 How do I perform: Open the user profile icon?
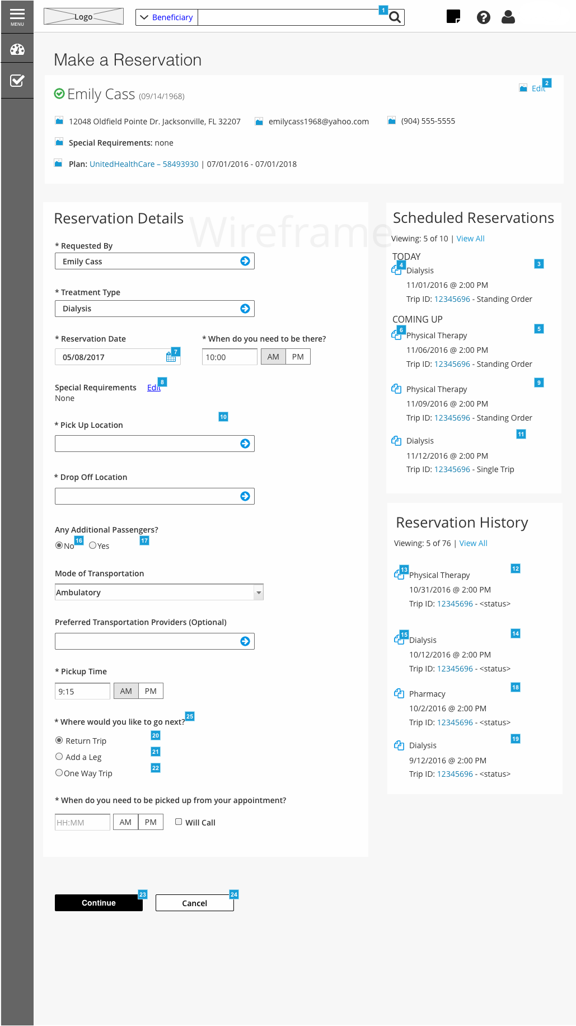pos(508,17)
